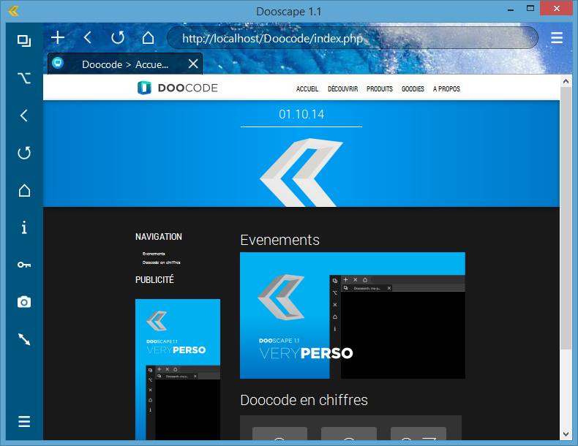The height and width of the screenshot is (446, 578).
Task: Open hamburger menu at top right
Action: [x=557, y=38]
